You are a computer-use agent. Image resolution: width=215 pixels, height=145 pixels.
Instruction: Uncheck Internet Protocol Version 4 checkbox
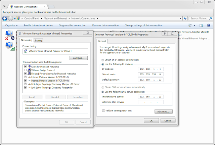coord(25,81)
